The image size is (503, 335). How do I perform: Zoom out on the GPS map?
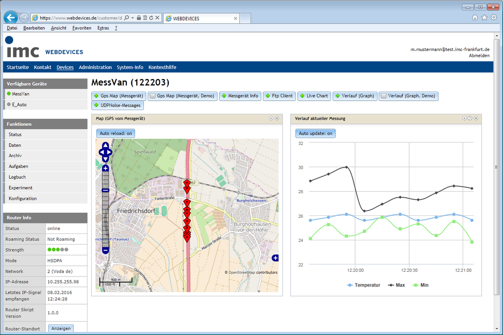tap(105, 251)
